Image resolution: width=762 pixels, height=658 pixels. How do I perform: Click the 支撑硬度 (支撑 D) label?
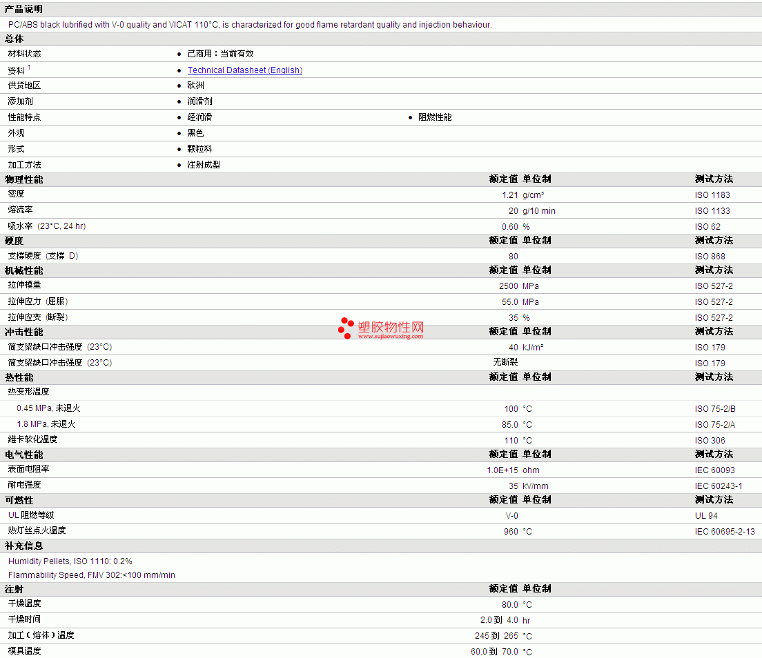43,256
